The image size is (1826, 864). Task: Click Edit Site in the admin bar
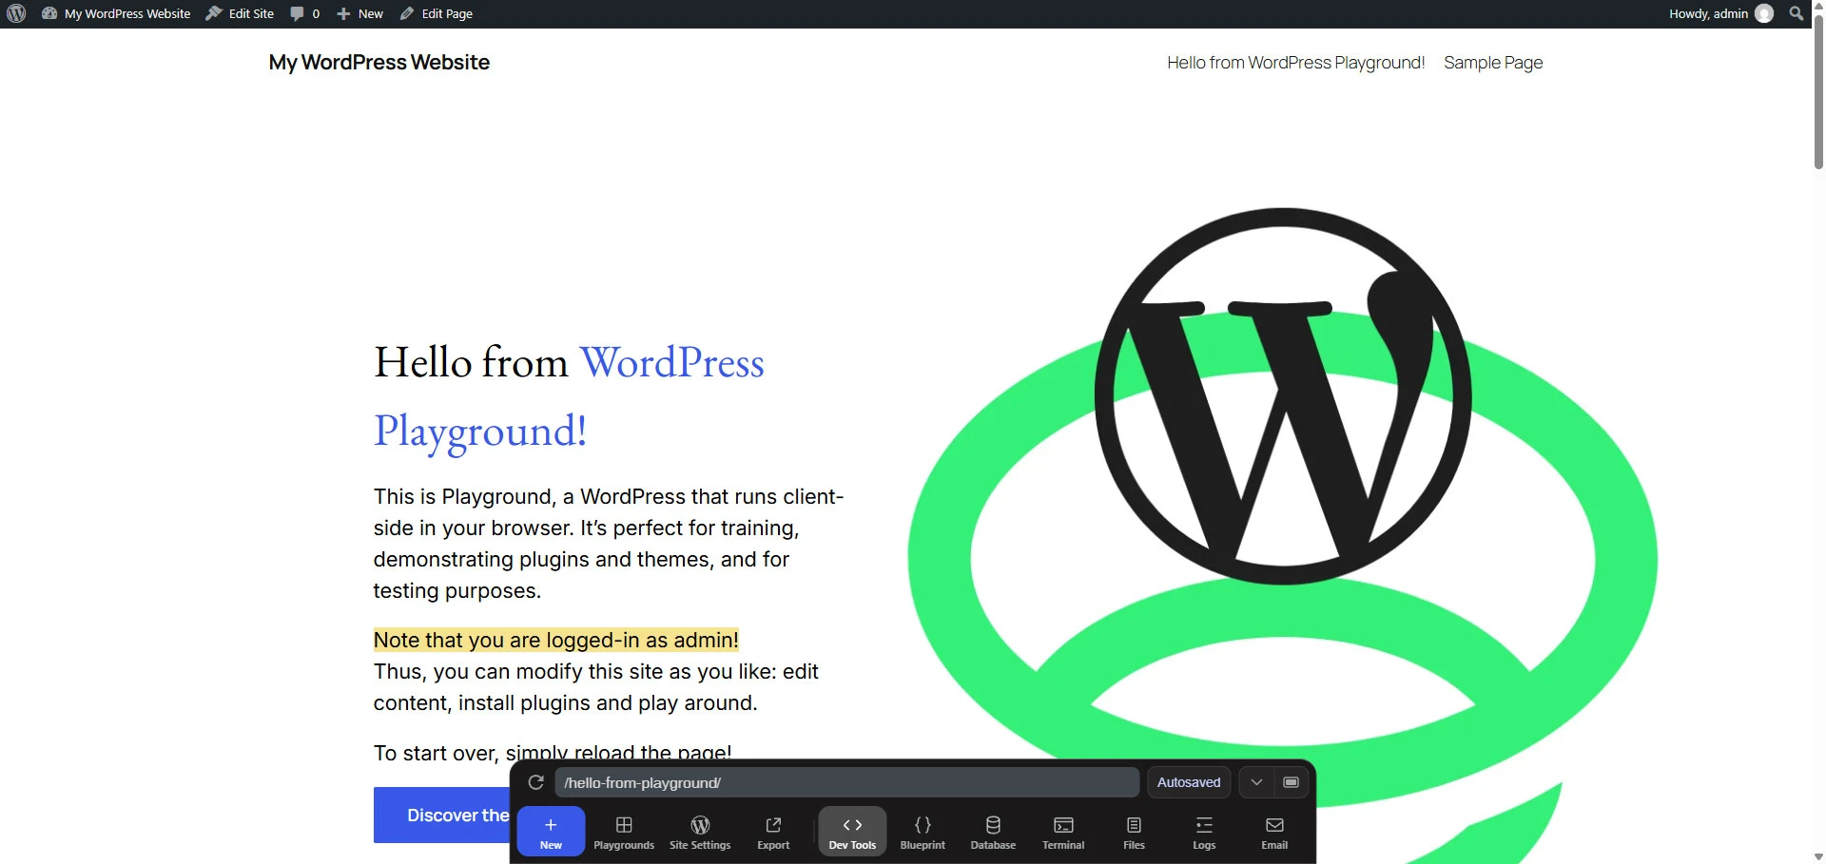pyautogui.click(x=240, y=13)
